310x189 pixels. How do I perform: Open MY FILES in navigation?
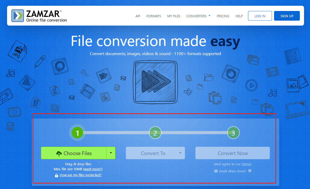point(173,16)
